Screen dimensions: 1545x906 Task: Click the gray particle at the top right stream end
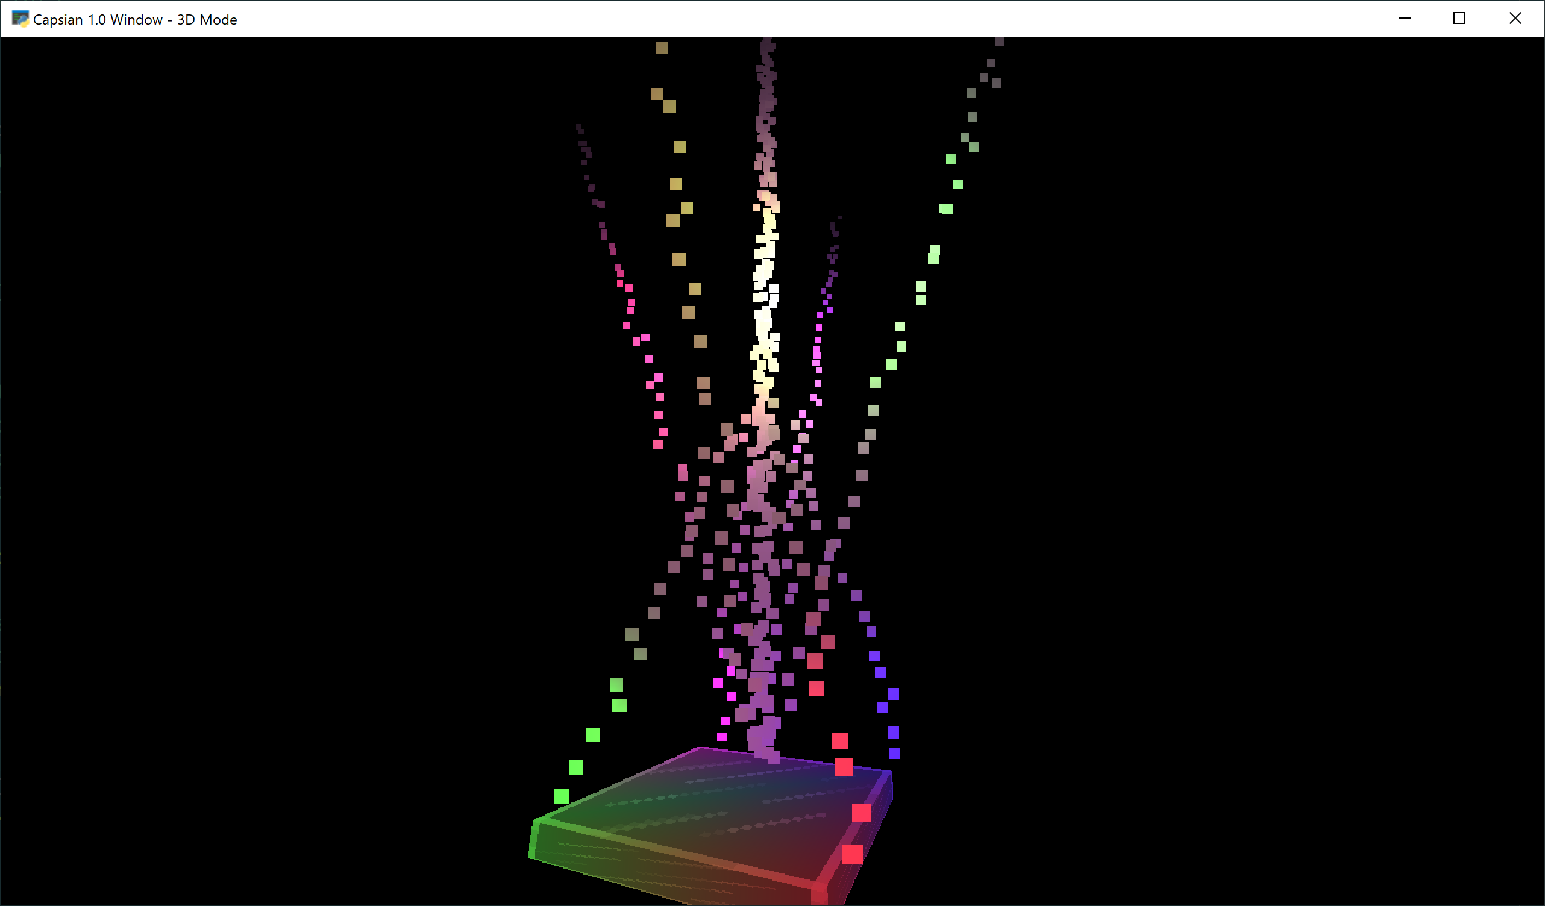click(999, 41)
